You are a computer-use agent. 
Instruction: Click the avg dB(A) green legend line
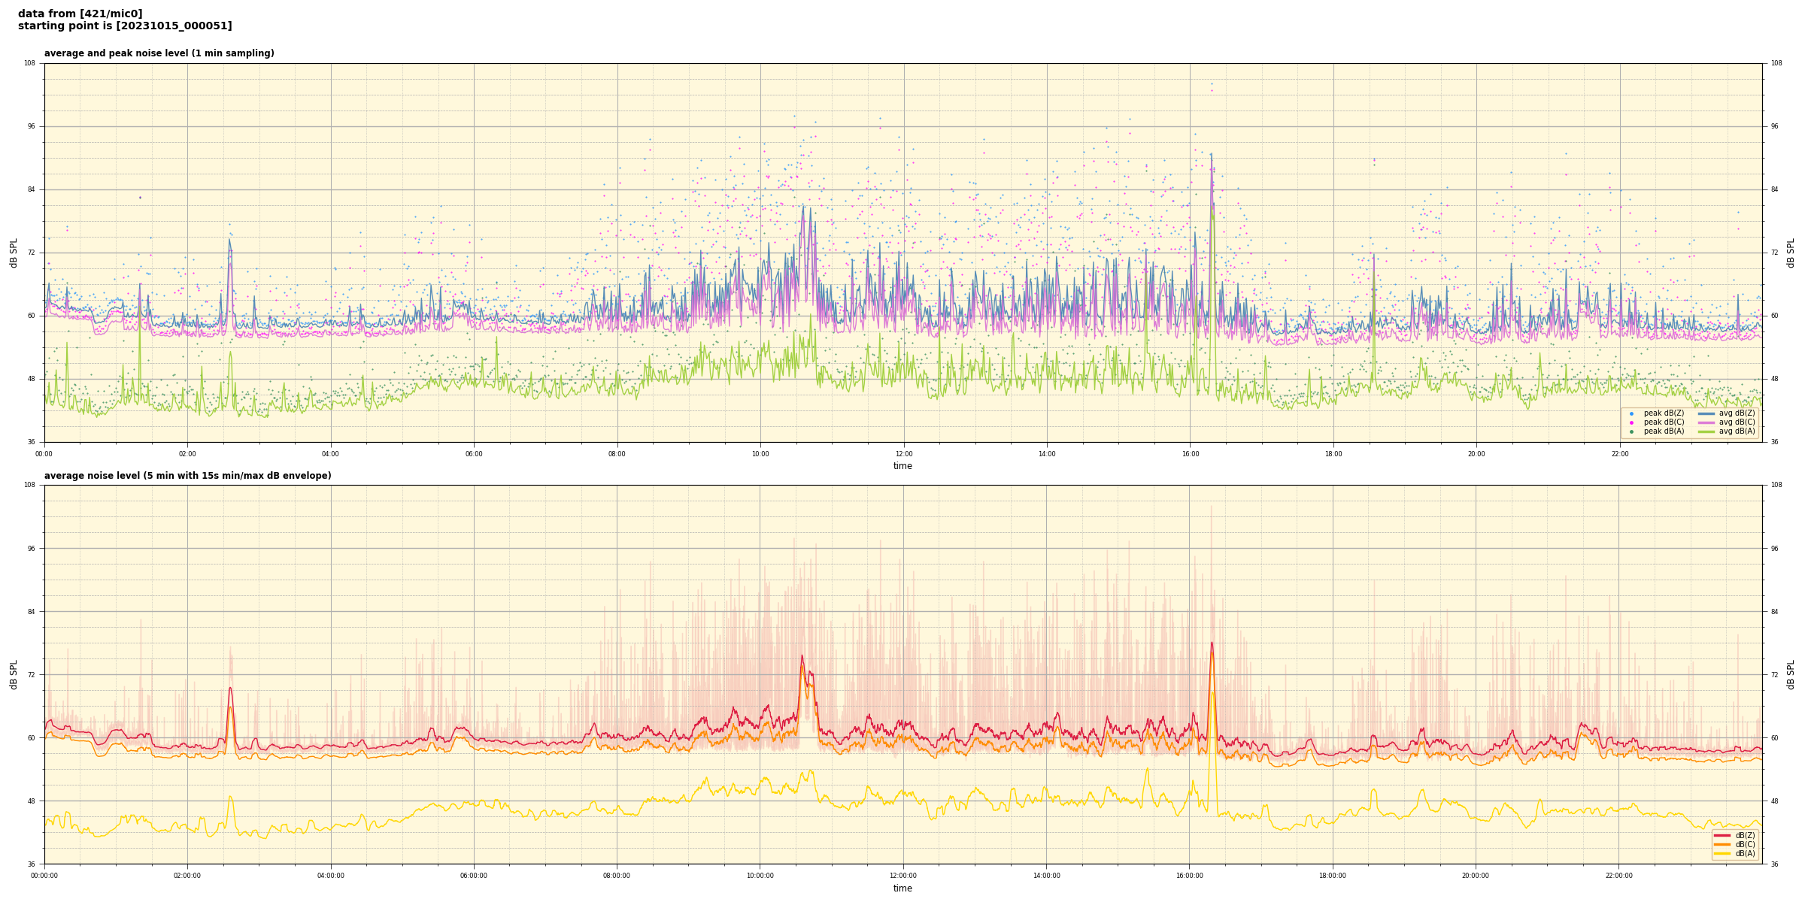[x=1705, y=431]
